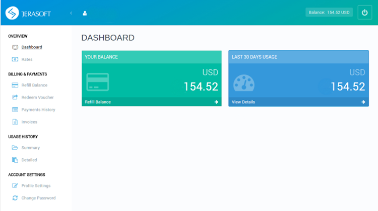Click the arrow on the Your Balance card

pos(216,102)
